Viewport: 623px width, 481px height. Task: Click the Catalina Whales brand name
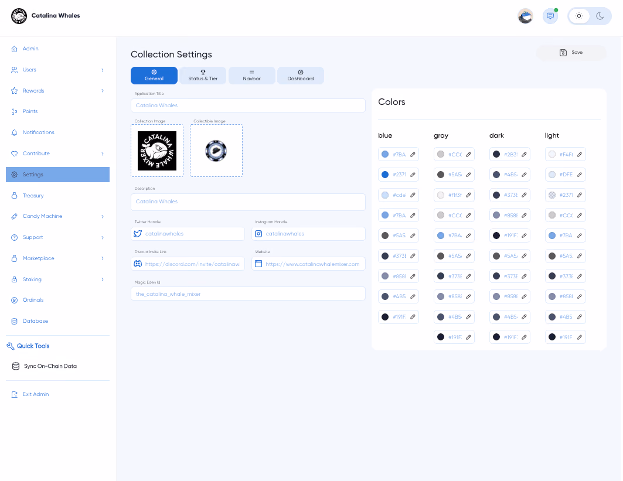click(56, 15)
